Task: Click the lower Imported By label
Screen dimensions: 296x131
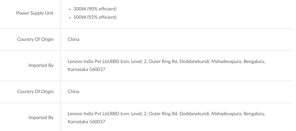Action: (x=41, y=117)
